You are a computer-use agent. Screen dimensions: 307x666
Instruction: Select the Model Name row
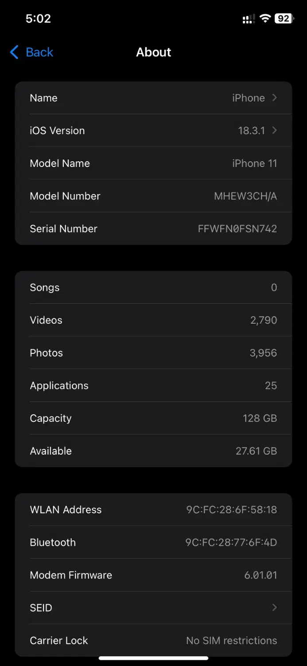(153, 163)
